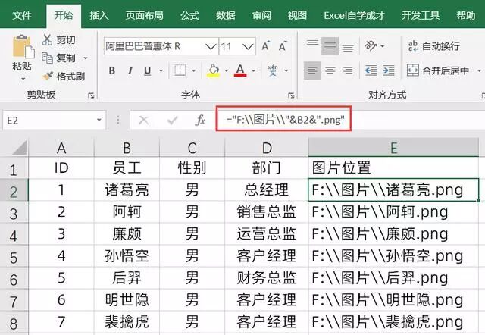Apply cell borders with the border icon
Viewport: 485px width, 335px height.
pos(180,70)
